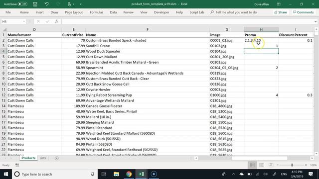Open the Developer ribbon tab
This screenshot has height=179, width=319.
tap(161, 12)
